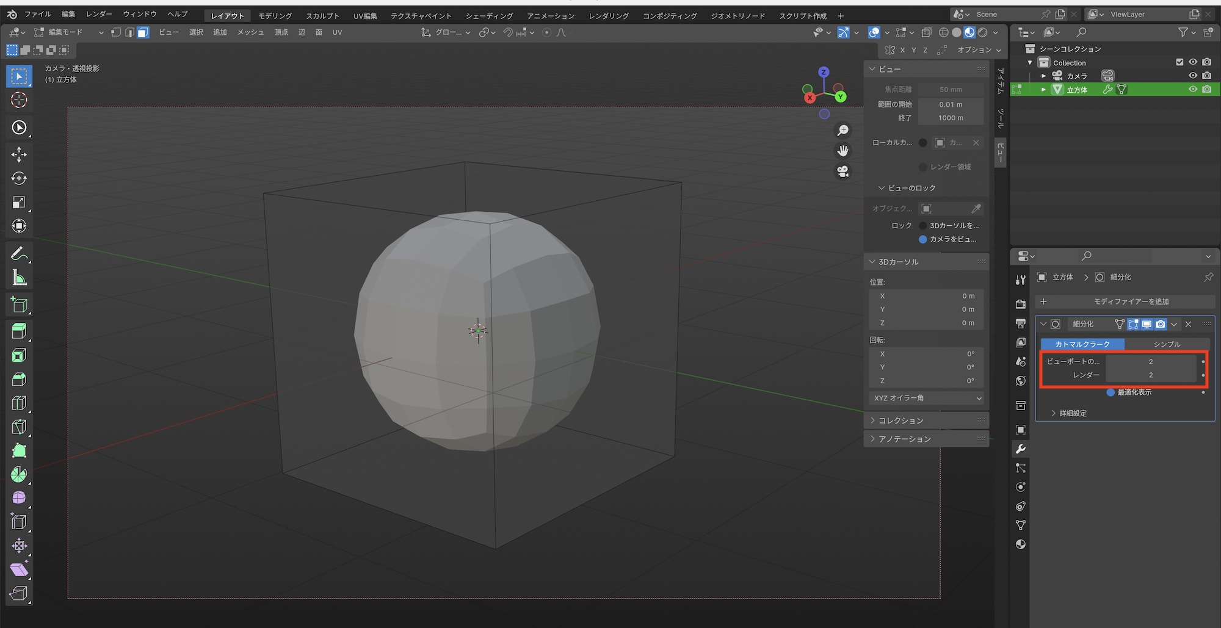
Task: Click the ビューポート levels value field
Action: [1150, 362]
